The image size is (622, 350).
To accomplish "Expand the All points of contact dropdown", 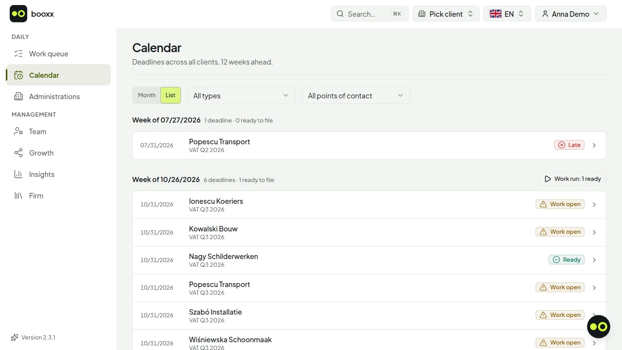I will (x=356, y=95).
